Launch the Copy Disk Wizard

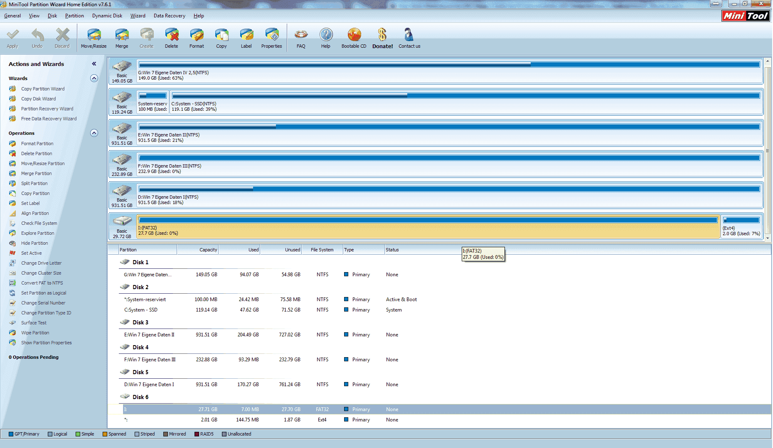point(38,99)
